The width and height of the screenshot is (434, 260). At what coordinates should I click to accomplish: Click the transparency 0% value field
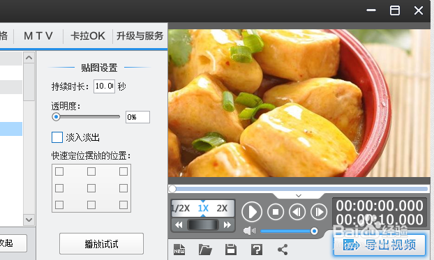click(x=137, y=117)
